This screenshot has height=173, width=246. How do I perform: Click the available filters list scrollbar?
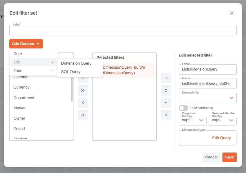click(72, 89)
